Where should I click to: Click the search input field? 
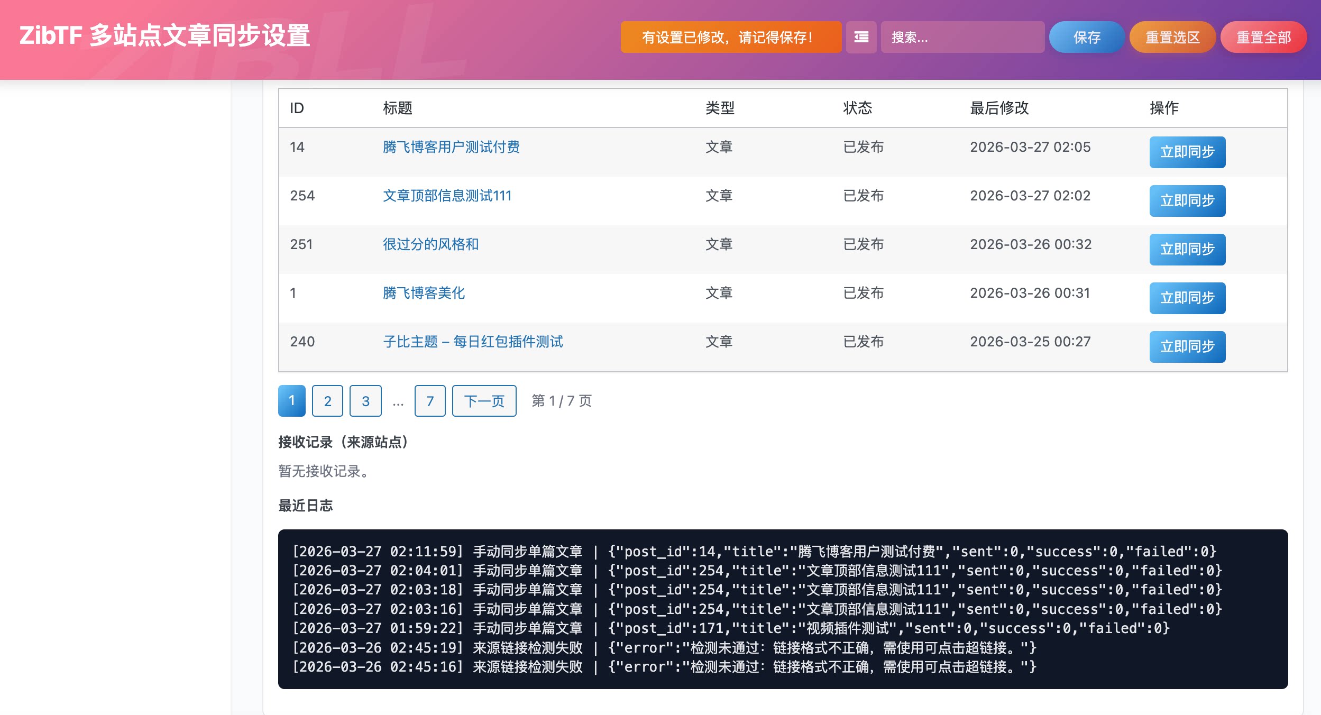point(962,37)
